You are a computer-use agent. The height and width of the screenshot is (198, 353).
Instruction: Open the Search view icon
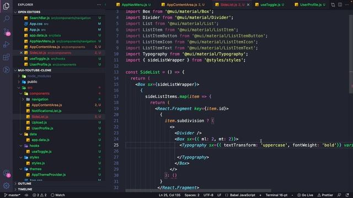coord(6,18)
